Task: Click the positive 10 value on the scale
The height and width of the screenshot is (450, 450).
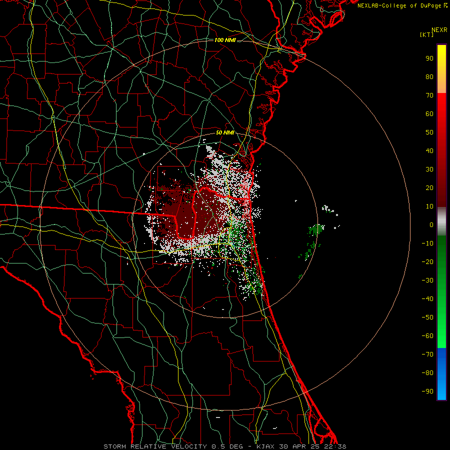Action: tap(429, 206)
